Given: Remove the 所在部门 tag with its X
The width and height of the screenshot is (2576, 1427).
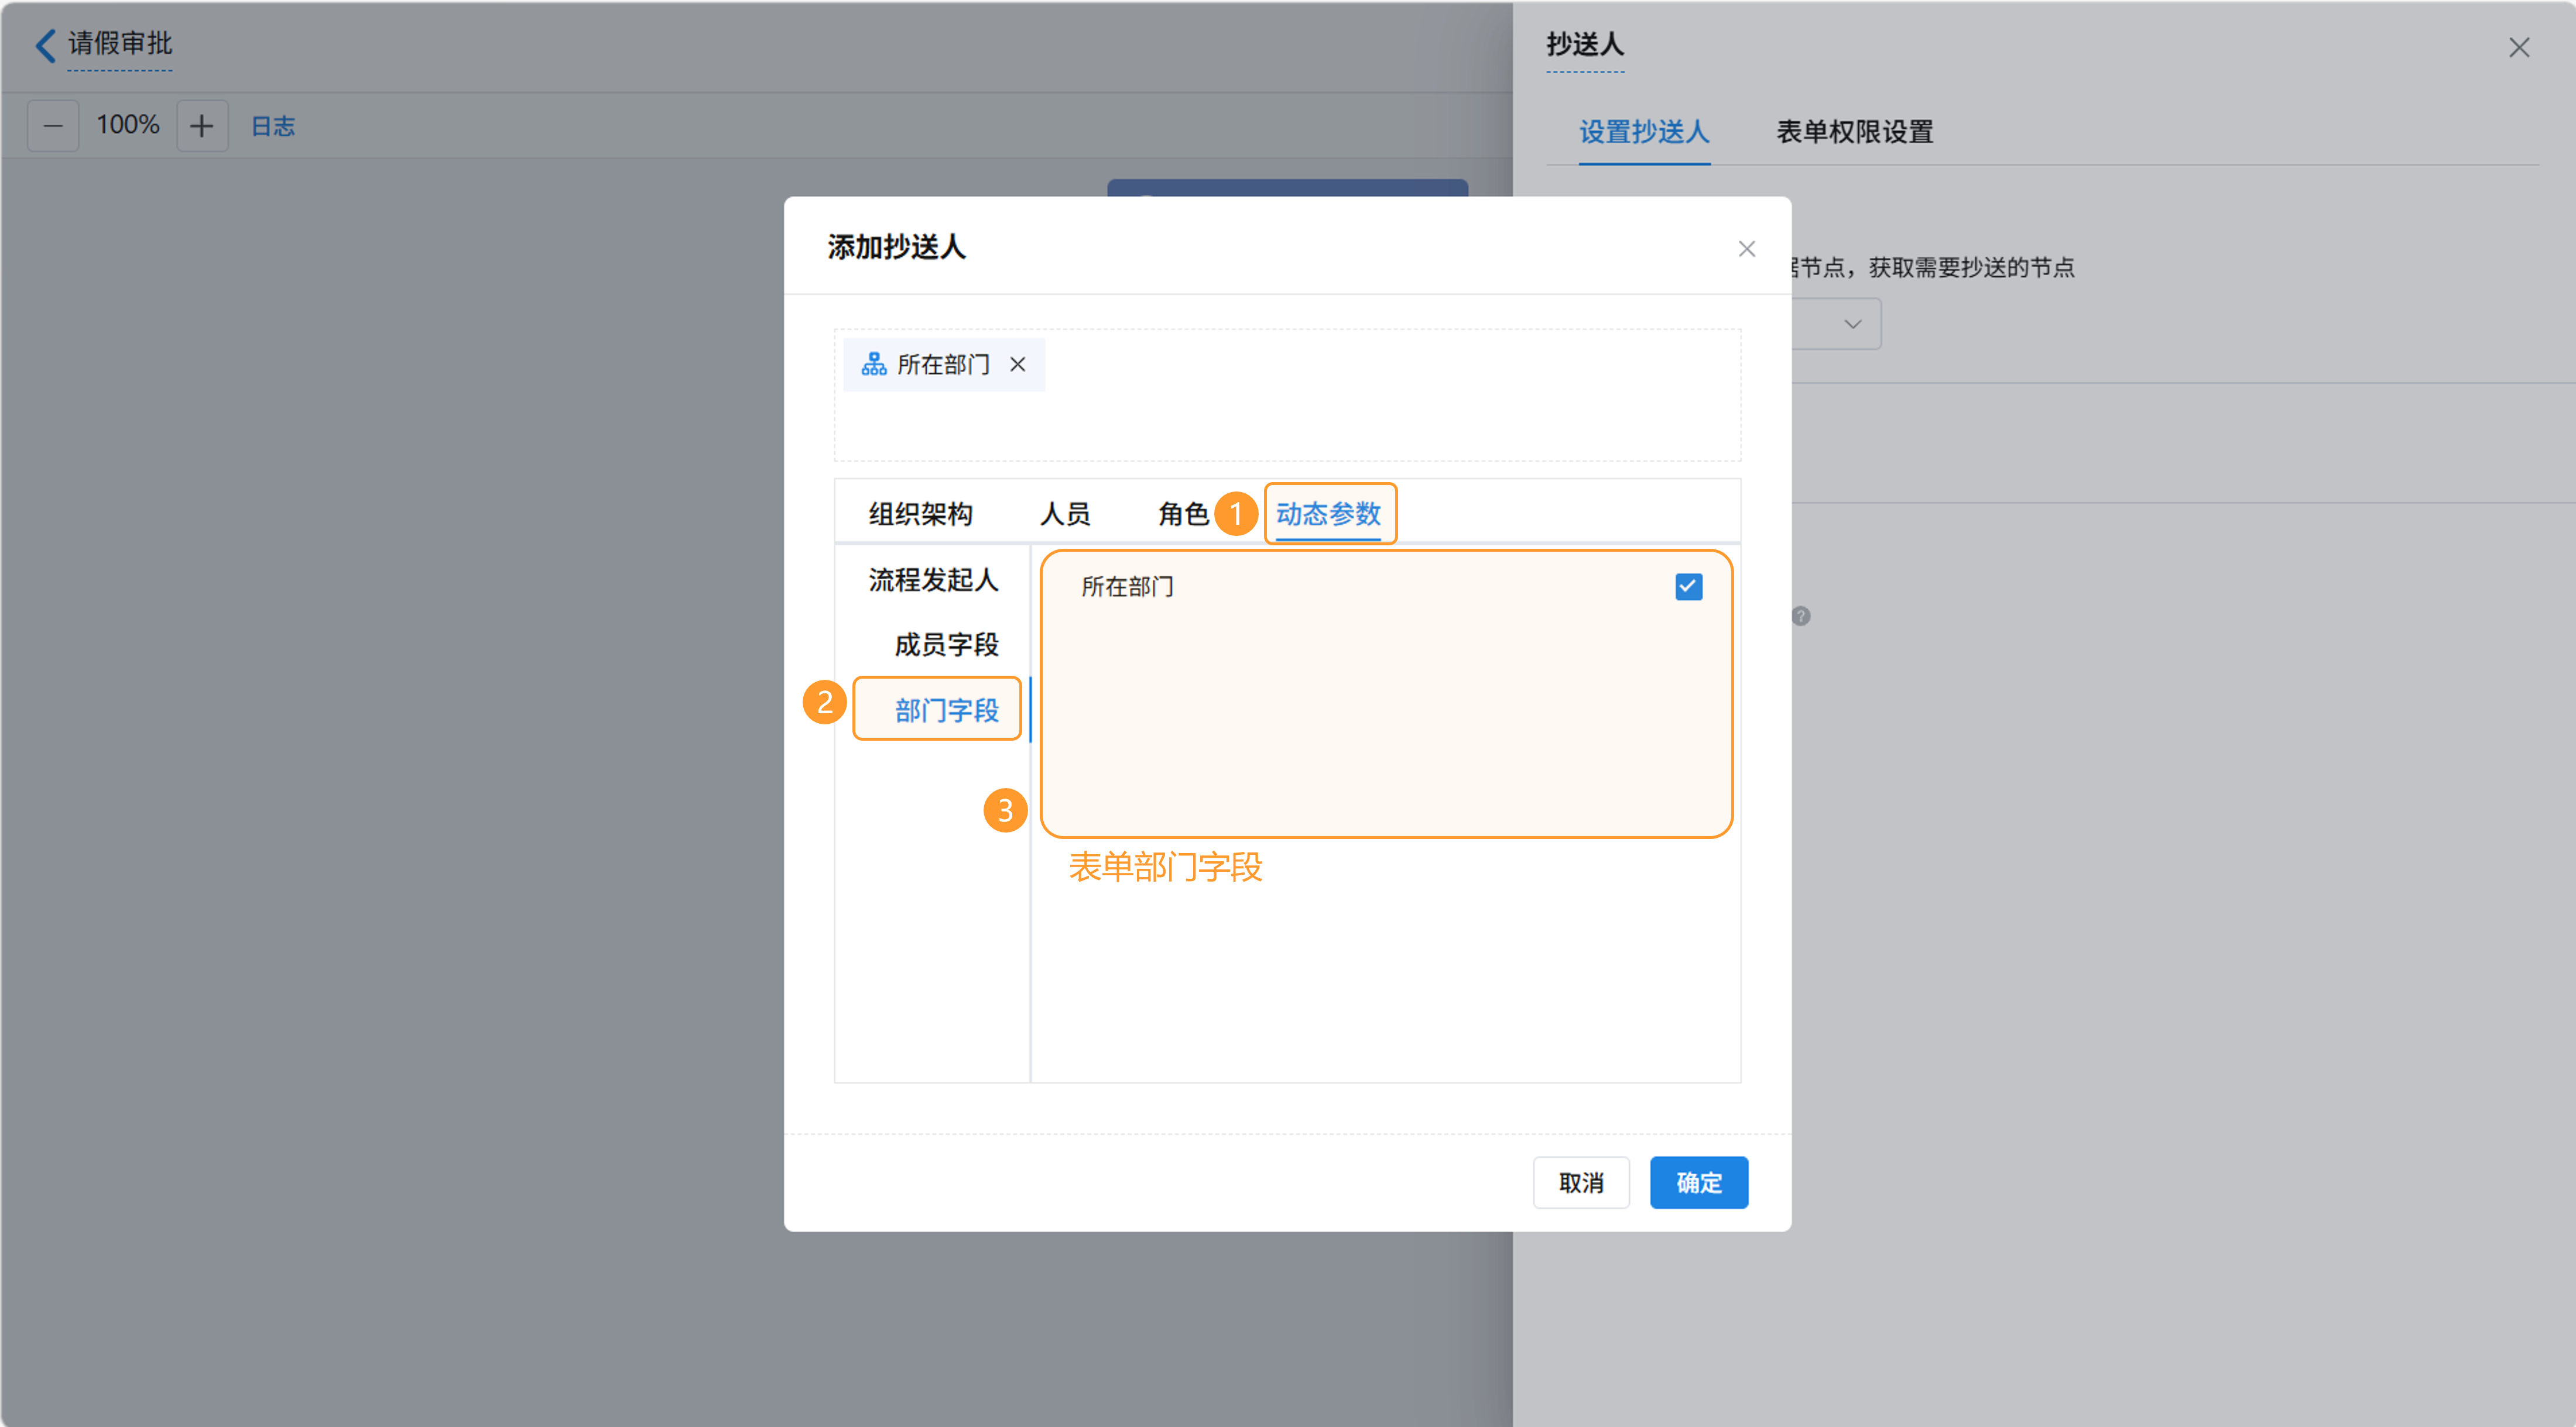Looking at the screenshot, I should (1017, 365).
